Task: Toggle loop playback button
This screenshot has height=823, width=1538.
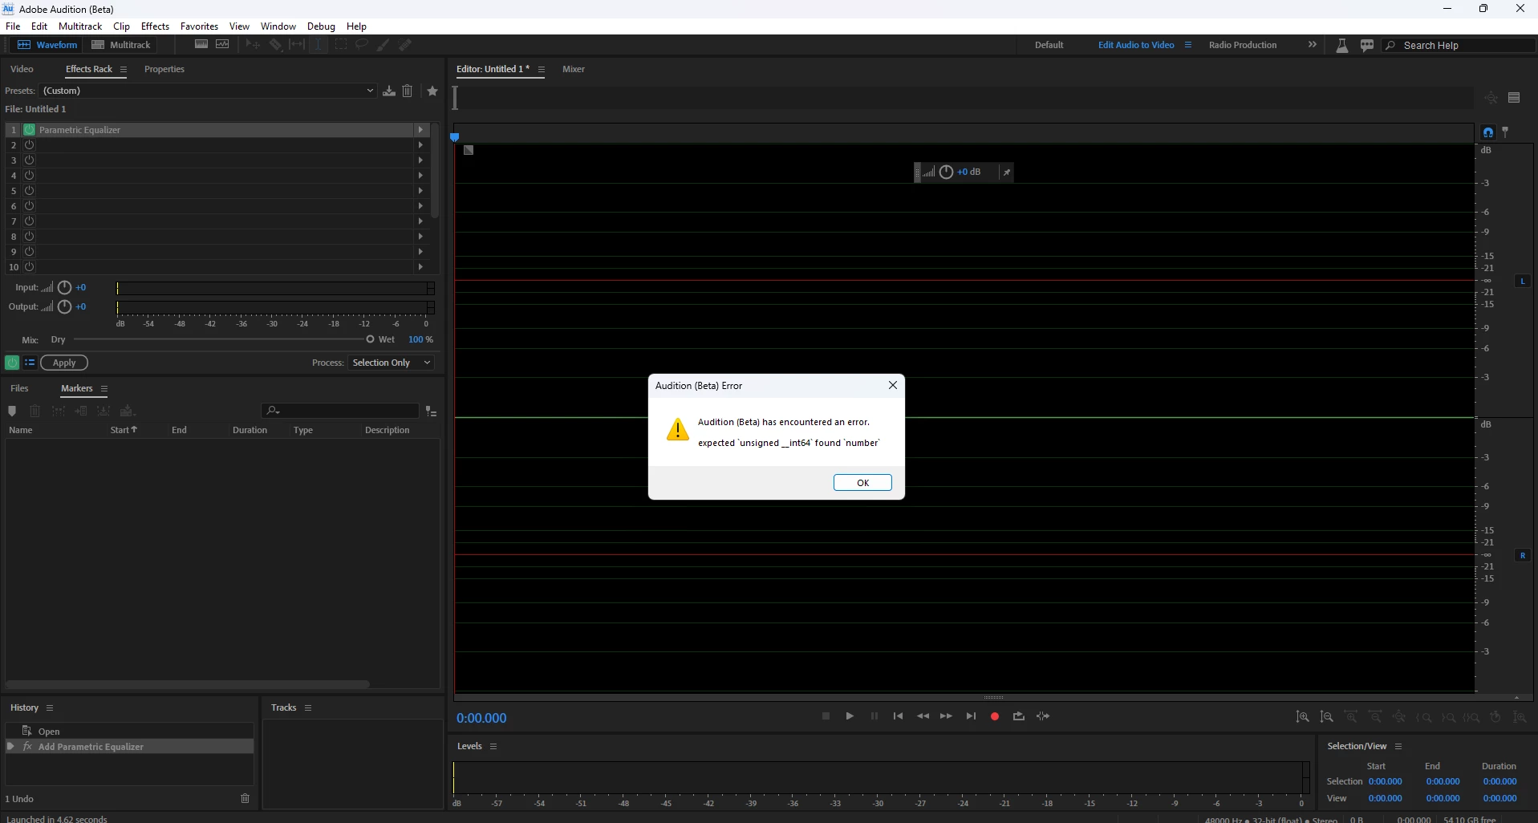Action: point(1019,716)
